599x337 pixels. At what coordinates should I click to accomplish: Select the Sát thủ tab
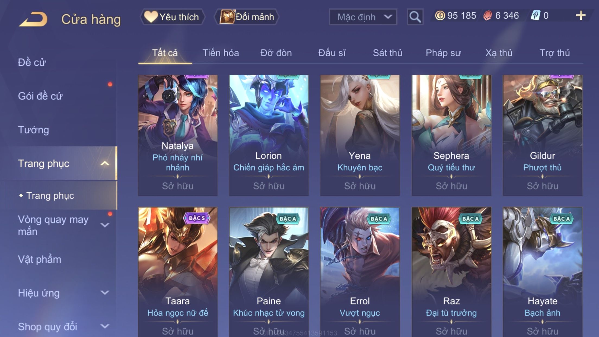point(387,53)
